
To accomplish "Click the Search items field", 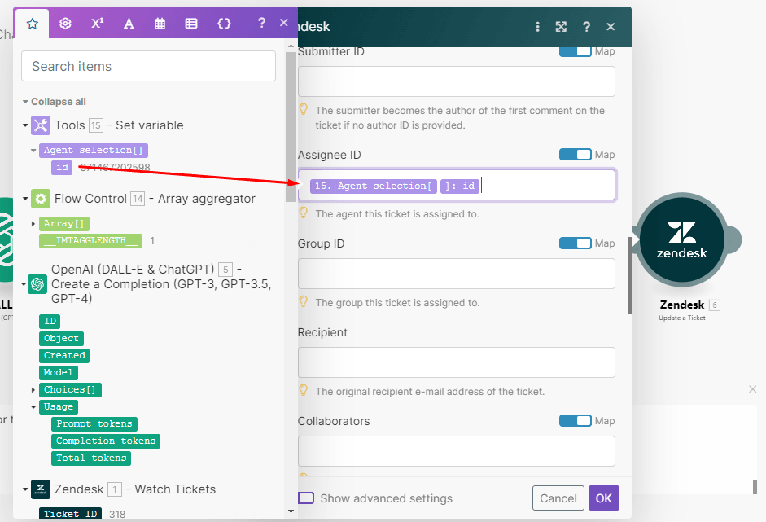I will 148,67.
